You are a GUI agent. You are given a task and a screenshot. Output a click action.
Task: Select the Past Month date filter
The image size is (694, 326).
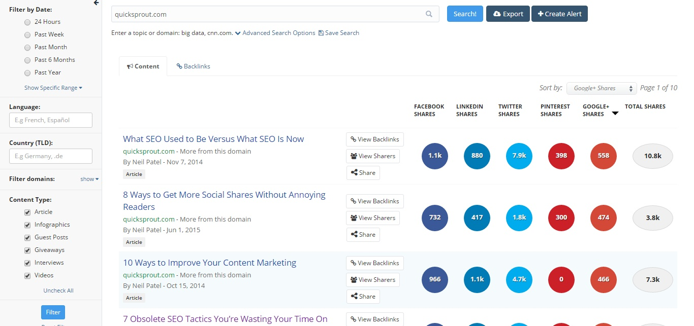pyautogui.click(x=27, y=47)
